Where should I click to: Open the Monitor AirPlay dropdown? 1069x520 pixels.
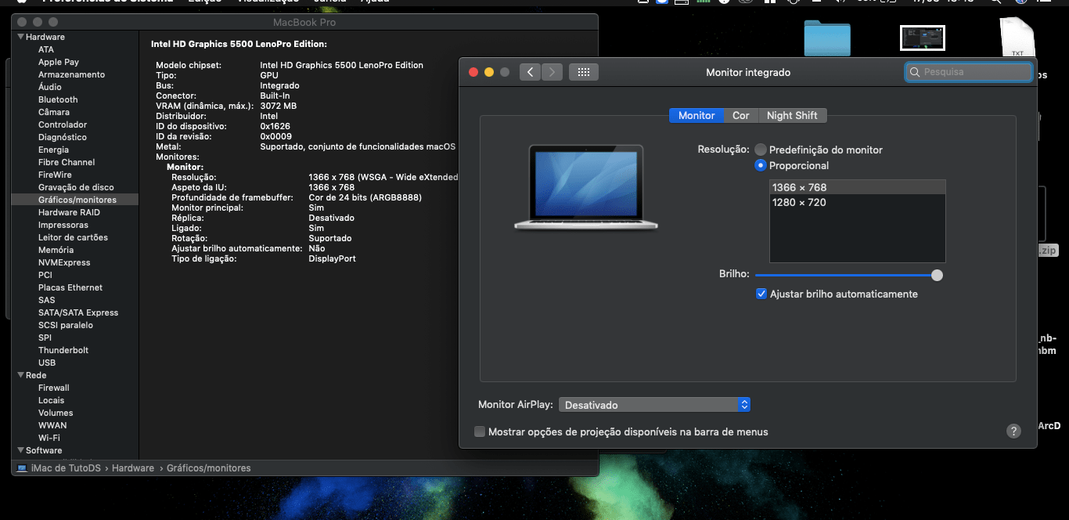coord(654,405)
